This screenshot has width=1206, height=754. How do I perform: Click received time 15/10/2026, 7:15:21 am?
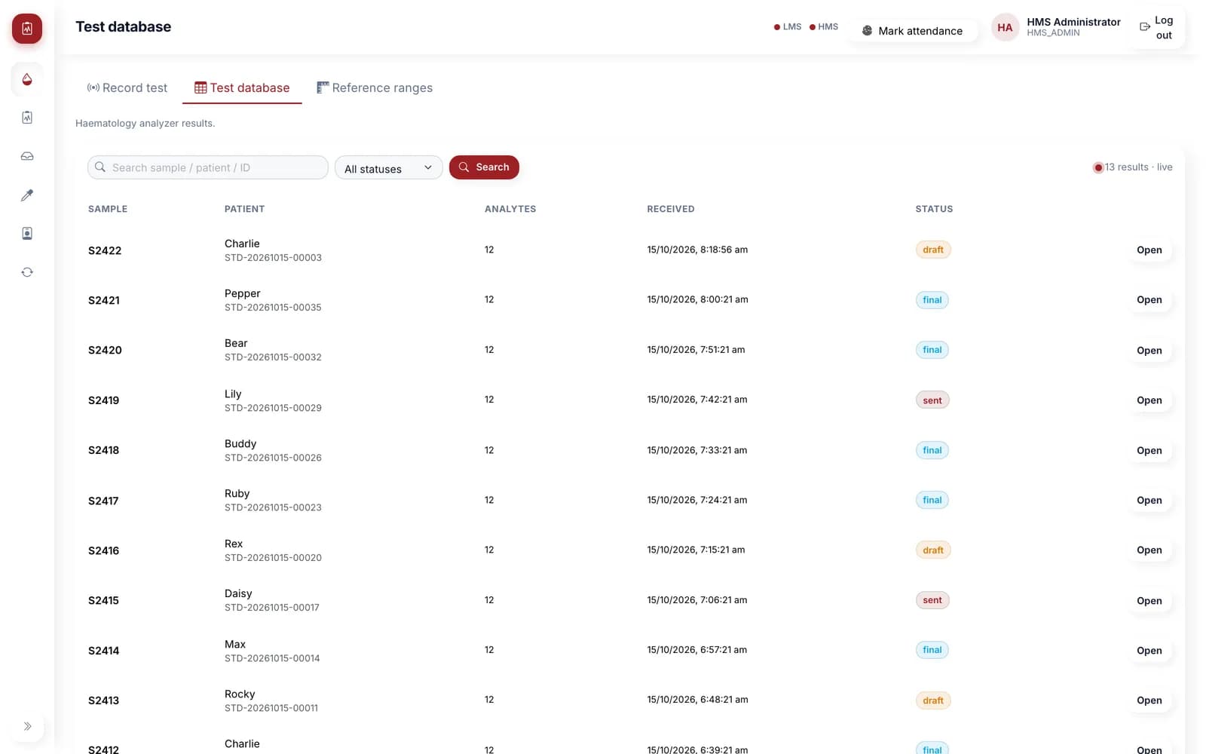(x=696, y=550)
